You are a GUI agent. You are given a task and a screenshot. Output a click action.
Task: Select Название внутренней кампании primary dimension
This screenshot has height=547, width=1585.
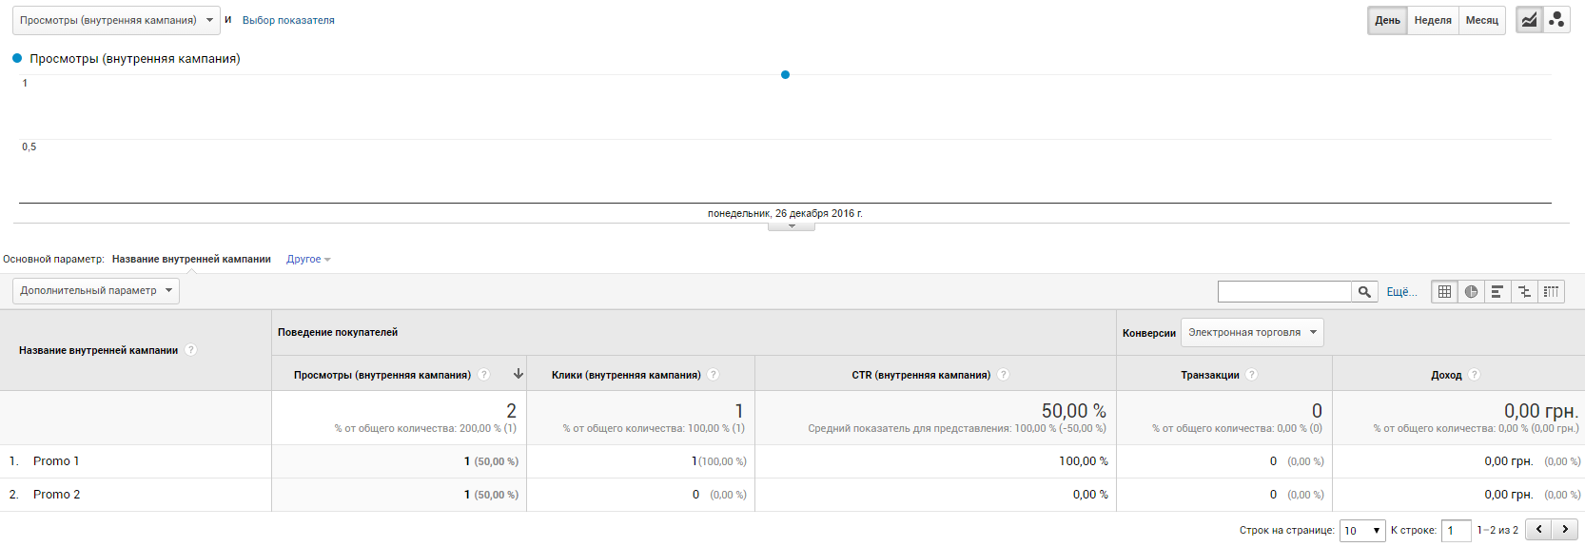point(191,259)
